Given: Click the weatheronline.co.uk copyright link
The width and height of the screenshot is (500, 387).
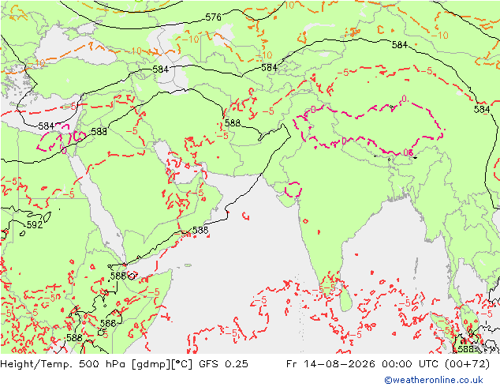Looking at the screenshot, I should coord(433,380).
